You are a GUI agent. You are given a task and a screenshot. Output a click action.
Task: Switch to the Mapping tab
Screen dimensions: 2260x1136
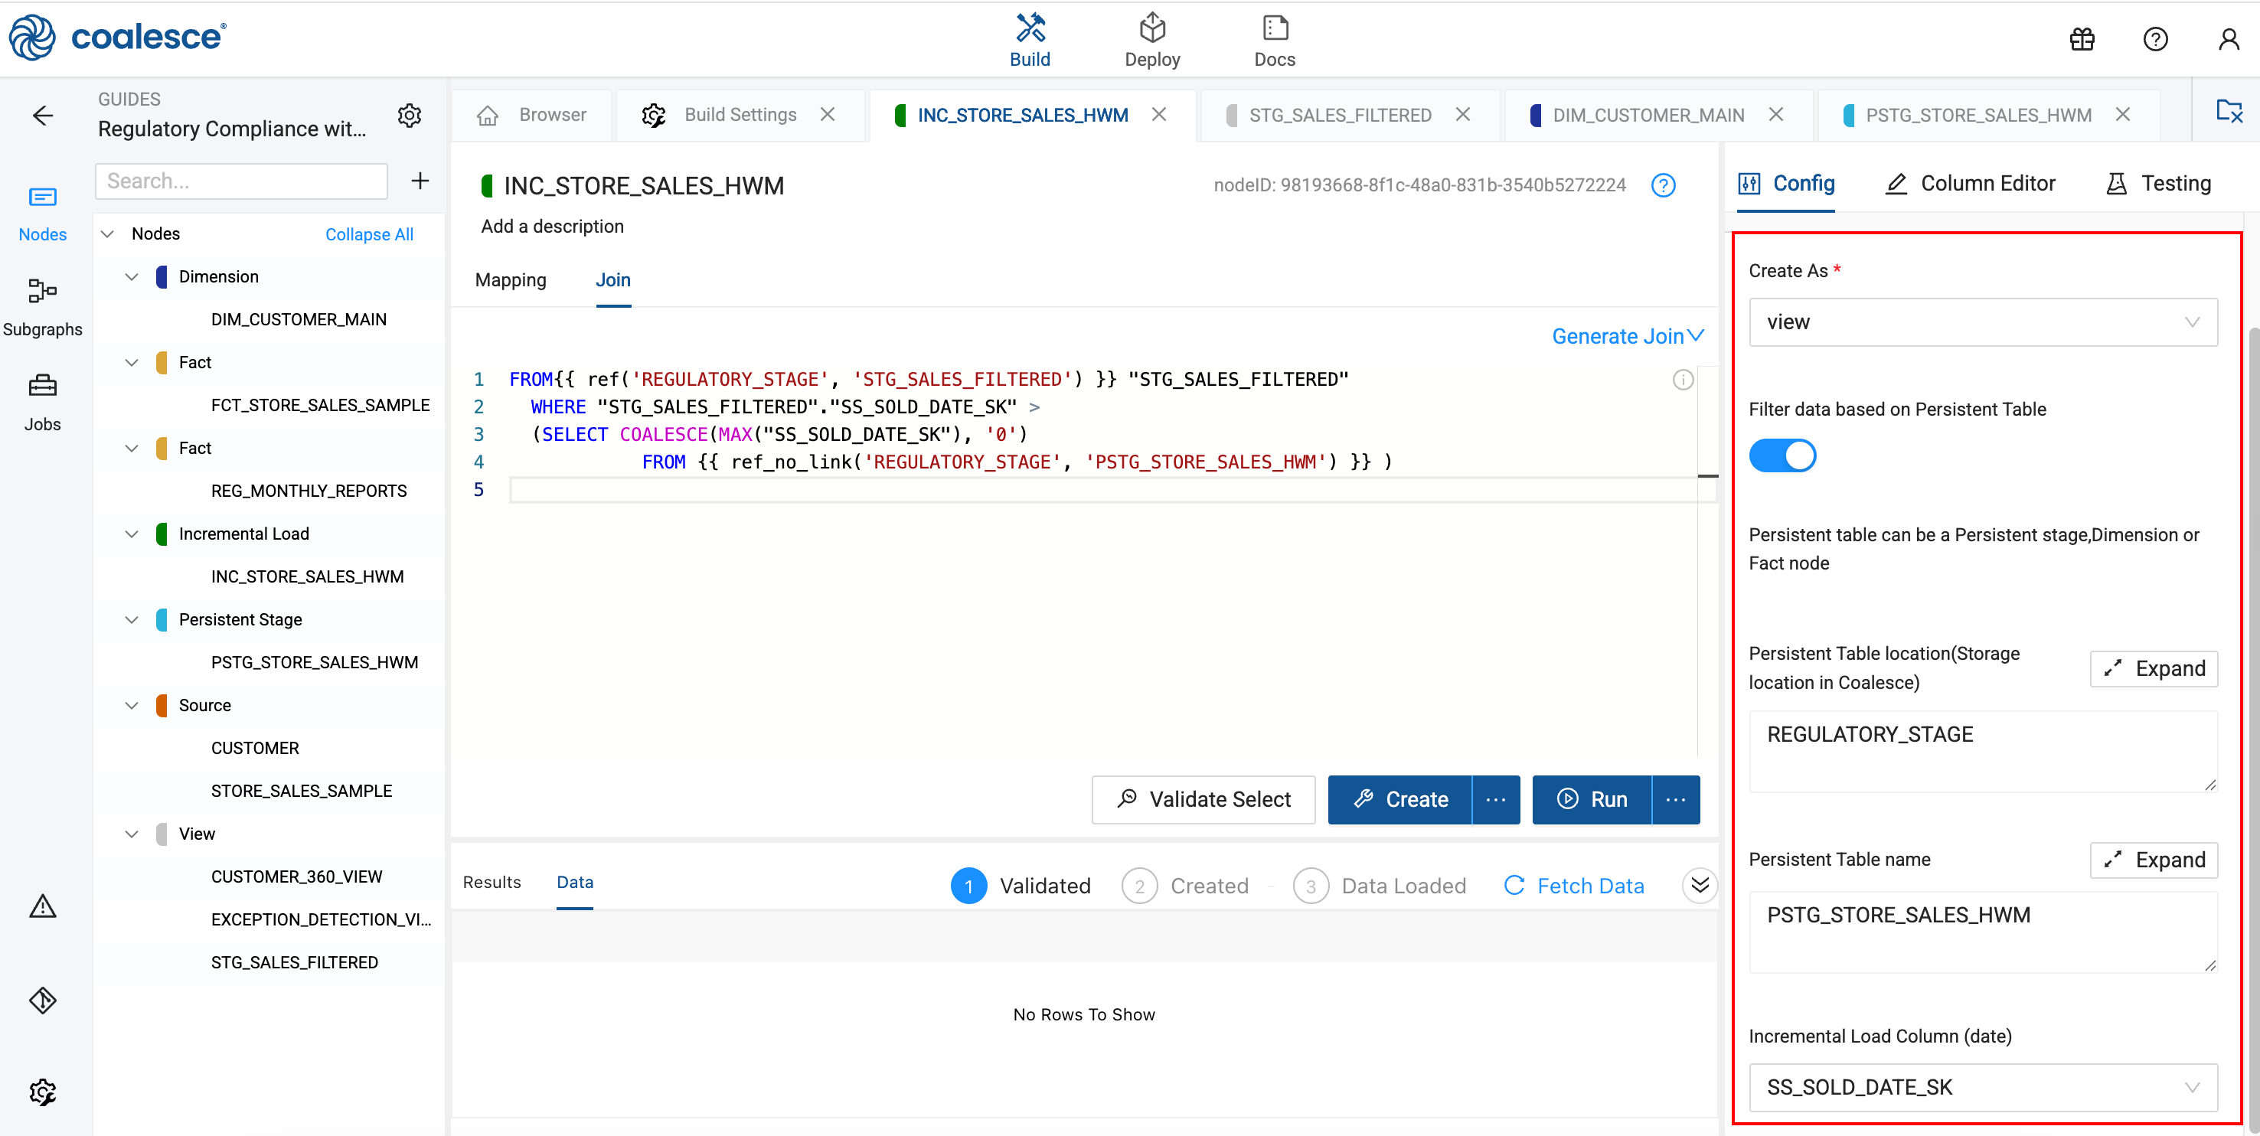[511, 280]
